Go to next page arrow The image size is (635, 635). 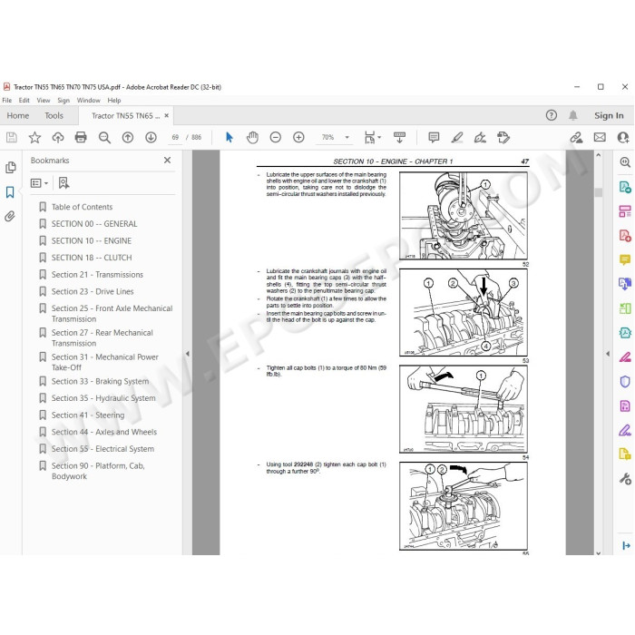[x=151, y=138]
